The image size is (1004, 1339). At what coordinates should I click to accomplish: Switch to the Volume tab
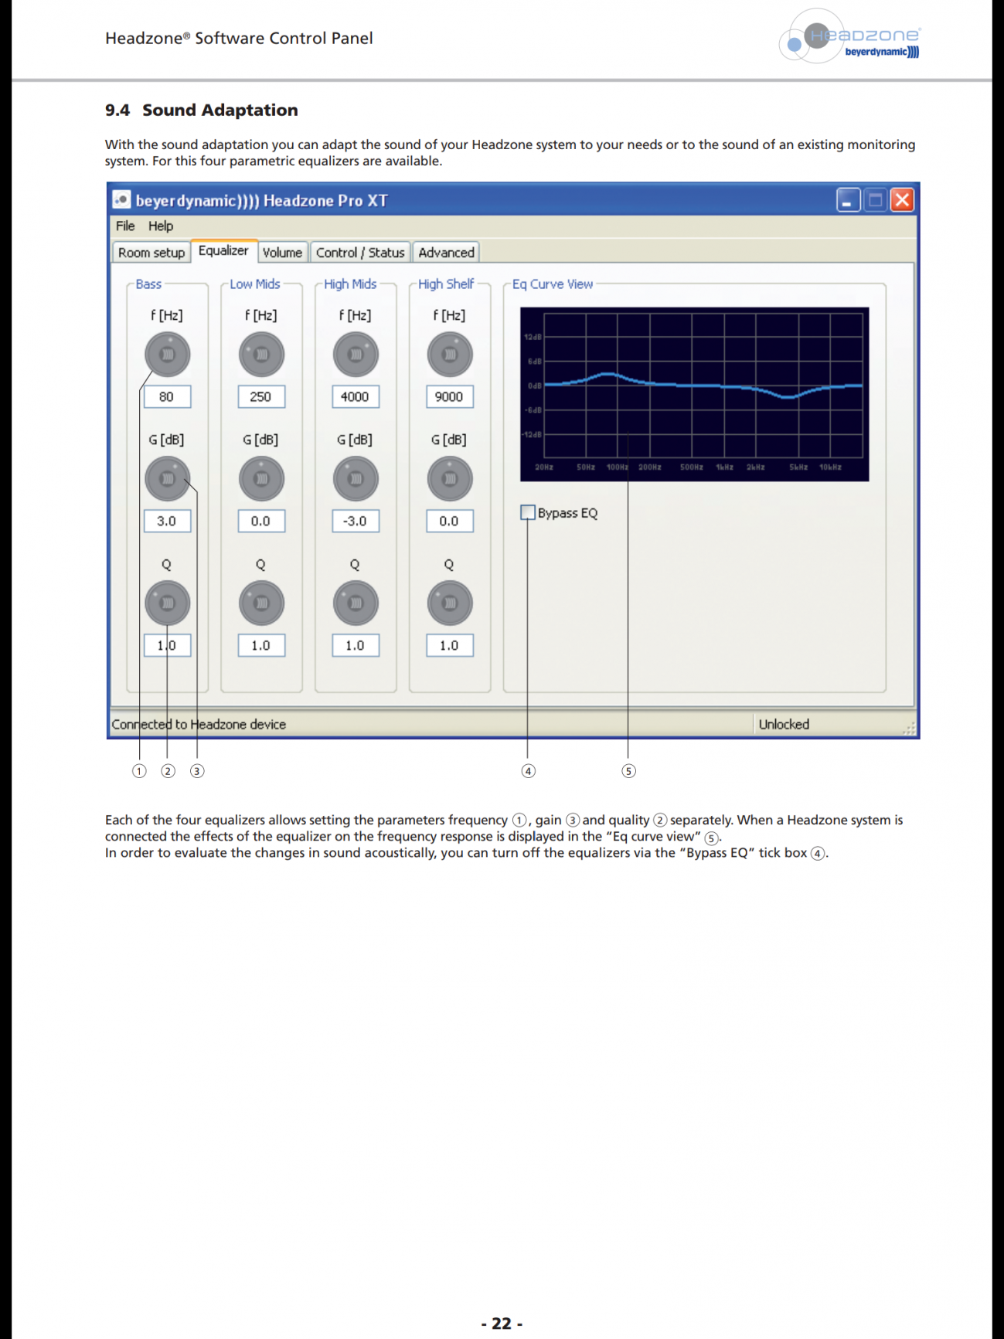[282, 253]
